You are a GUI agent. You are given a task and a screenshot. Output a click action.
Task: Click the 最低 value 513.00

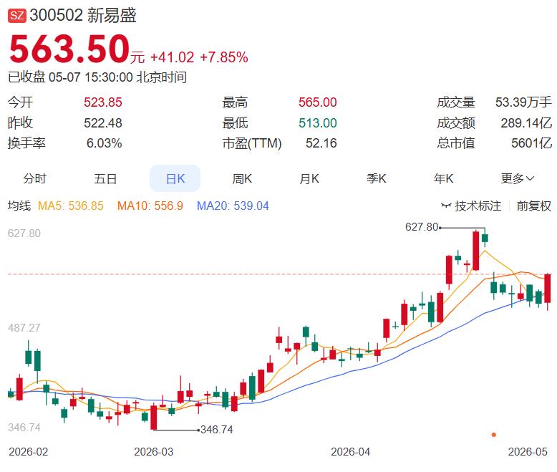click(318, 123)
